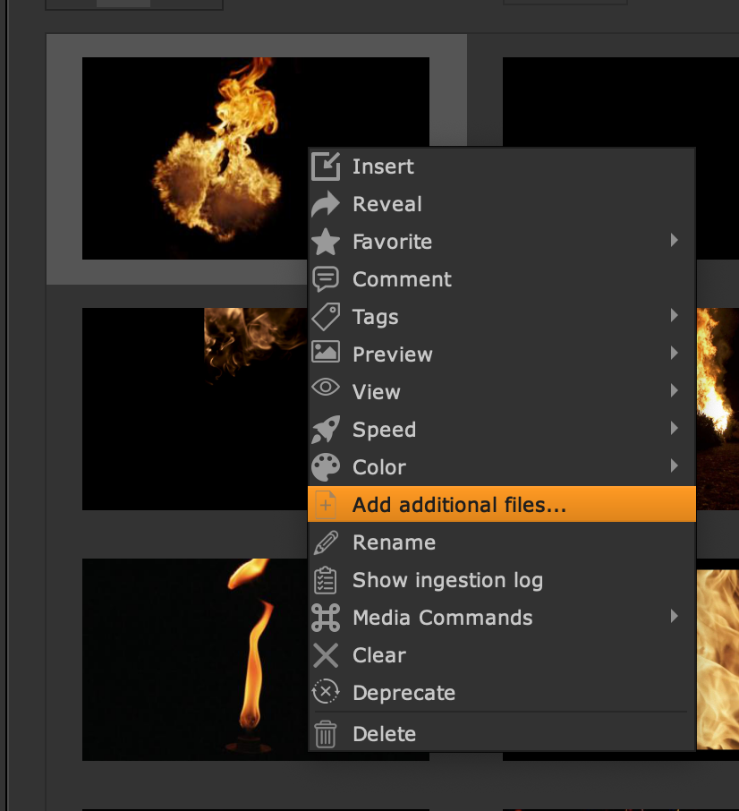The height and width of the screenshot is (811, 739).
Task: Click the Comment speech bubble icon
Action: tap(326, 279)
